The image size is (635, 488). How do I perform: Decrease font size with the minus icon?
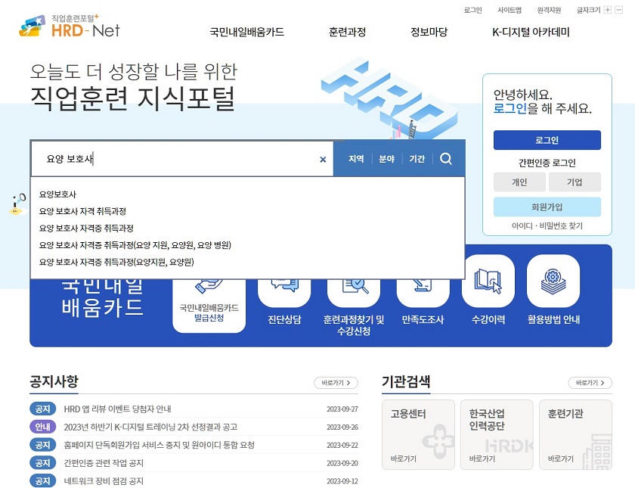[x=619, y=10]
